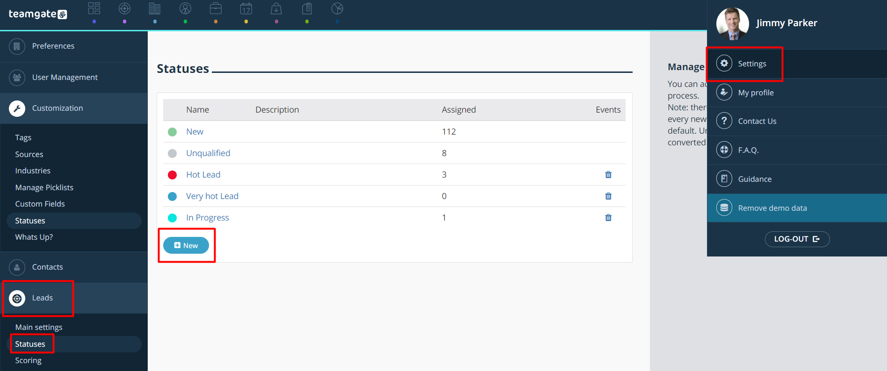Select Remove demo data
887x371 pixels.
pyautogui.click(x=797, y=208)
